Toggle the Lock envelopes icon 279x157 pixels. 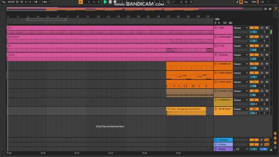tap(230, 23)
